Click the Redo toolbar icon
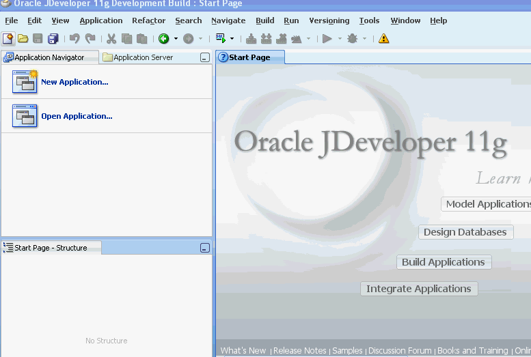531x357 pixels. pos(90,39)
